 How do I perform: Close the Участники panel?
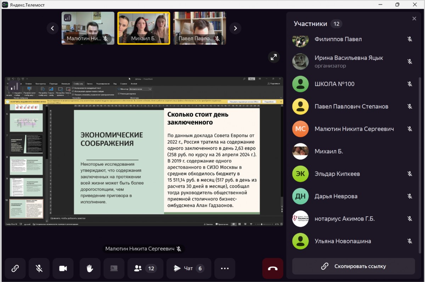[x=414, y=19]
